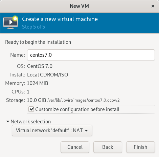159x157 pixels.
Task: Click the virtual machine monitor icon in header
Action: [x=10, y=22]
